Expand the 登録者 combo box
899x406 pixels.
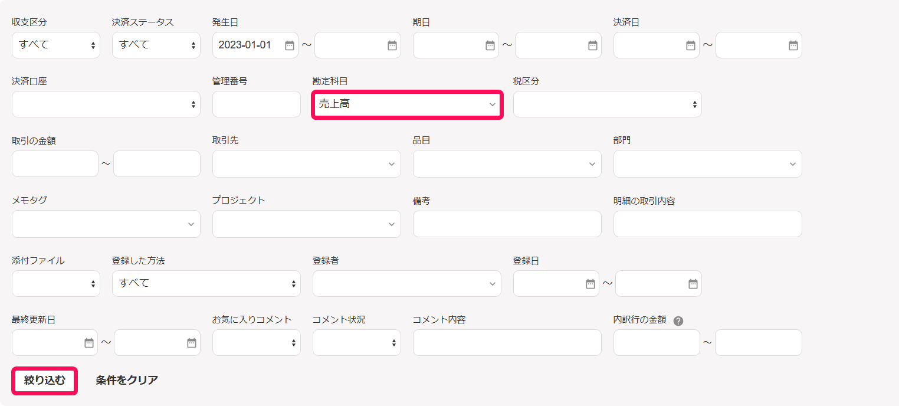coord(407,284)
